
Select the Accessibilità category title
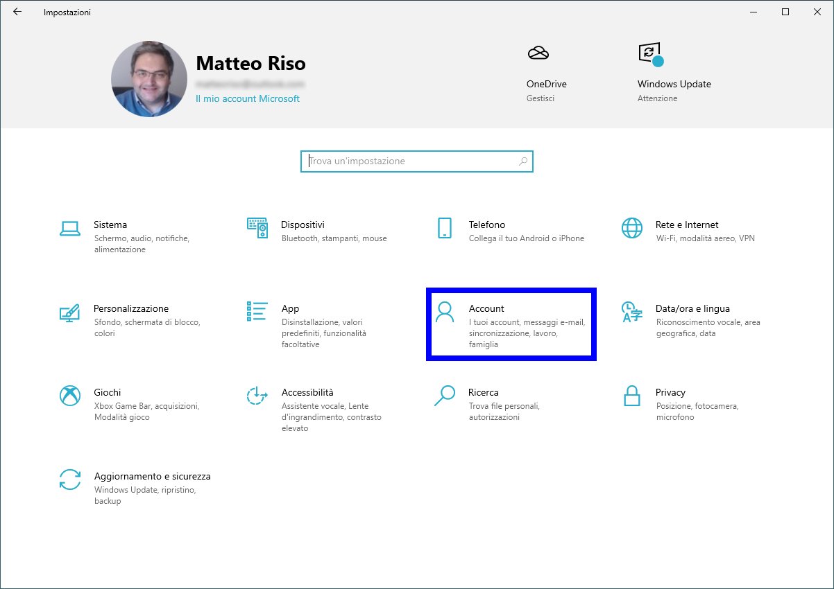point(307,392)
